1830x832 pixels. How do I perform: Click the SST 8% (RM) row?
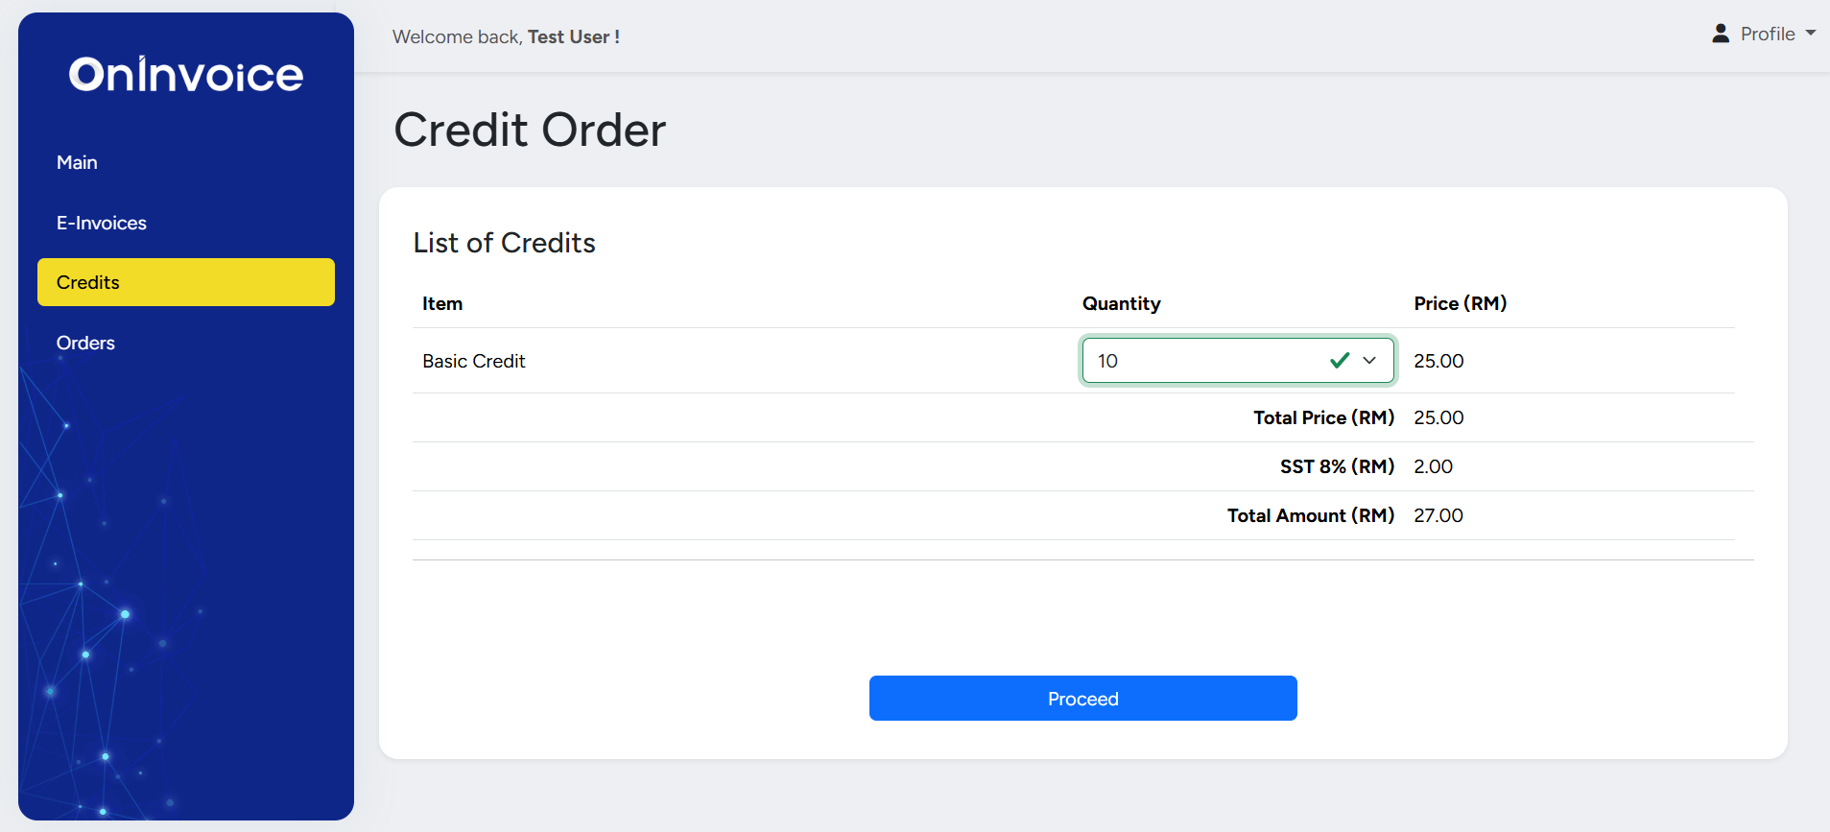1337,466
